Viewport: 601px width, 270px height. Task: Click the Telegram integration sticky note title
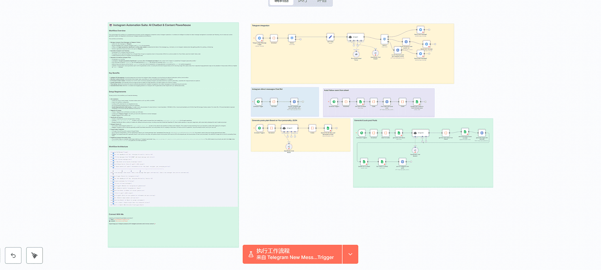(261, 26)
